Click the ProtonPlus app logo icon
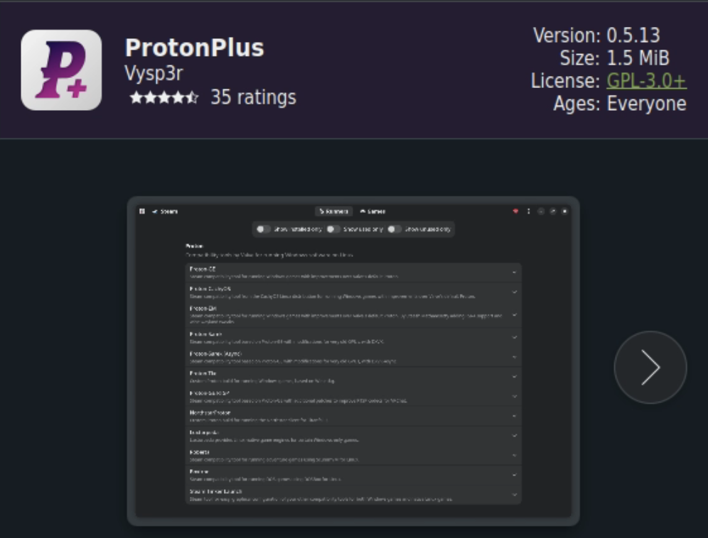The height and width of the screenshot is (538, 708). click(61, 70)
